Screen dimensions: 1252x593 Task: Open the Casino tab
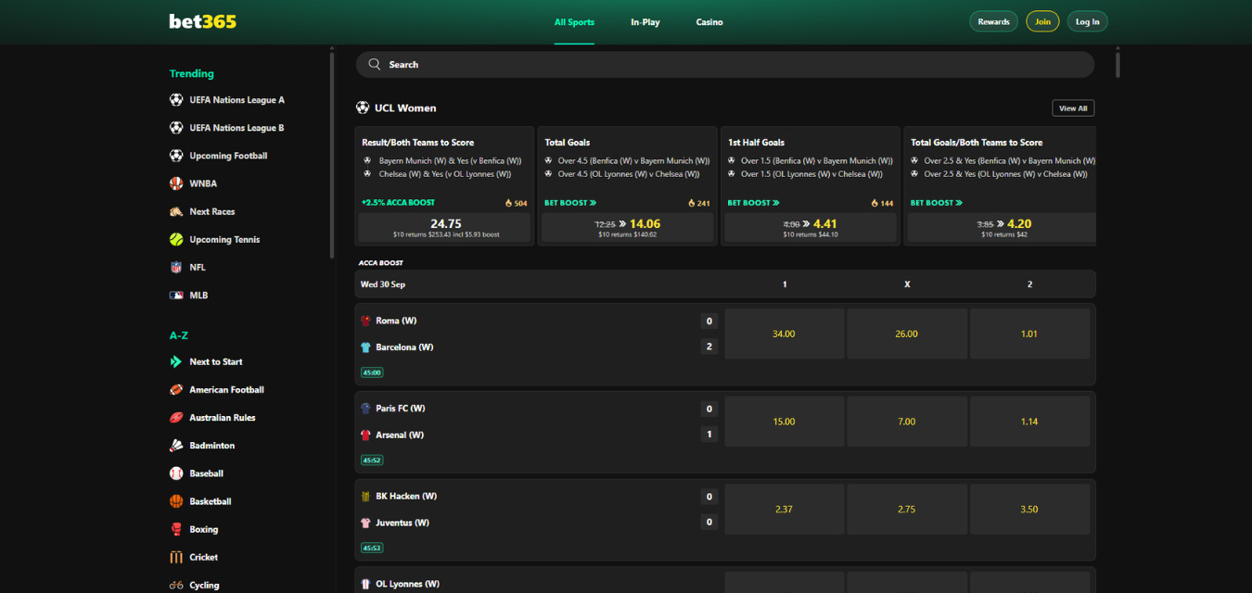point(709,22)
